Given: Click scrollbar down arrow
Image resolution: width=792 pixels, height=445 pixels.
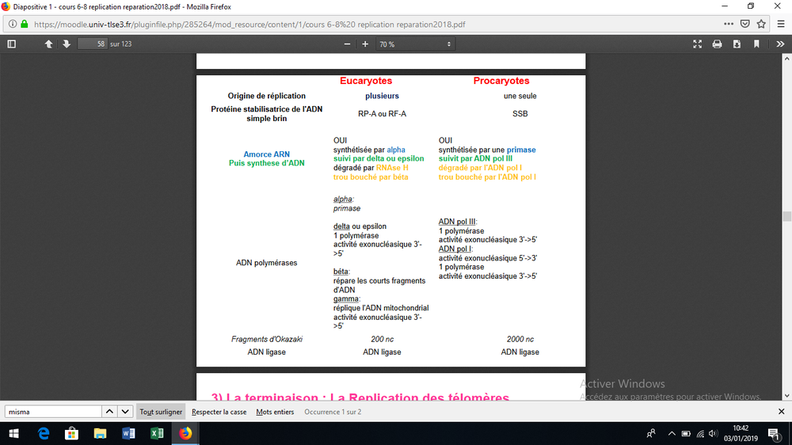Looking at the screenshot, I should point(787,396).
